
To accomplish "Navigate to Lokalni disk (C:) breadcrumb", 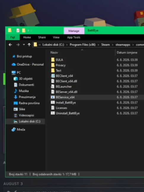I will click(53, 45).
